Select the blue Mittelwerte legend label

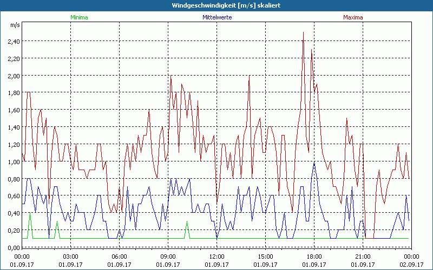pyautogui.click(x=216, y=17)
